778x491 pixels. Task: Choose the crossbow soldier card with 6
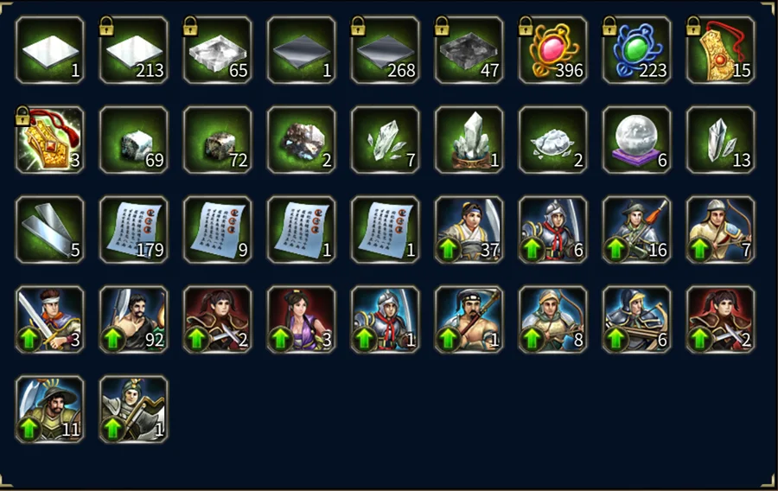[x=636, y=319]
